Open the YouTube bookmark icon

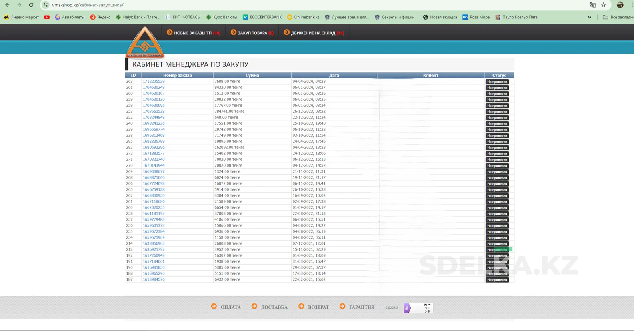coord(47,17)
